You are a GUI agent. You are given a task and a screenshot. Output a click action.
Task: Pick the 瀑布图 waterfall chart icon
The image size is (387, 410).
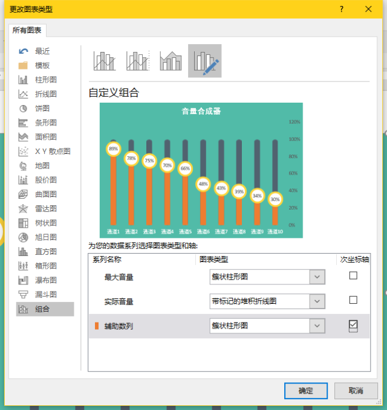[x=24, y=280]
